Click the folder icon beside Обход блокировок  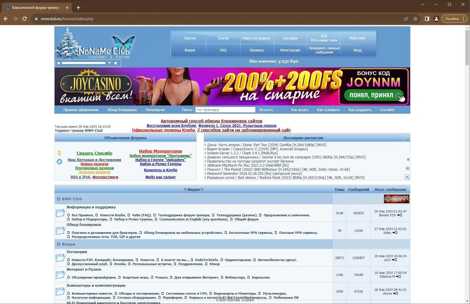[x=60, y=230]
